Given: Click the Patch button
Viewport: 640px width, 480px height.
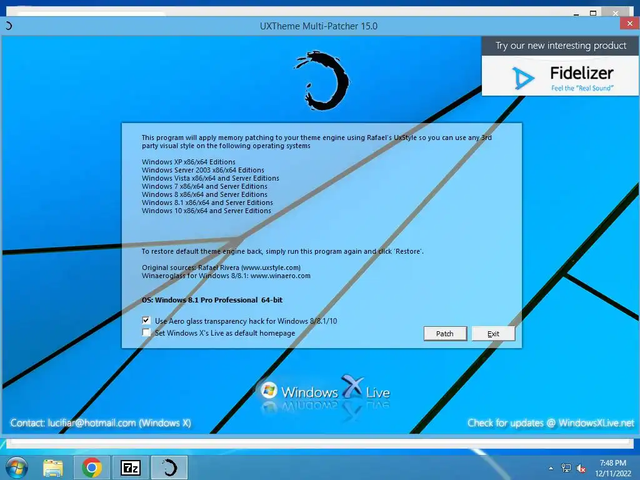Looking at the screenshot, I should (x=445, y=334).
